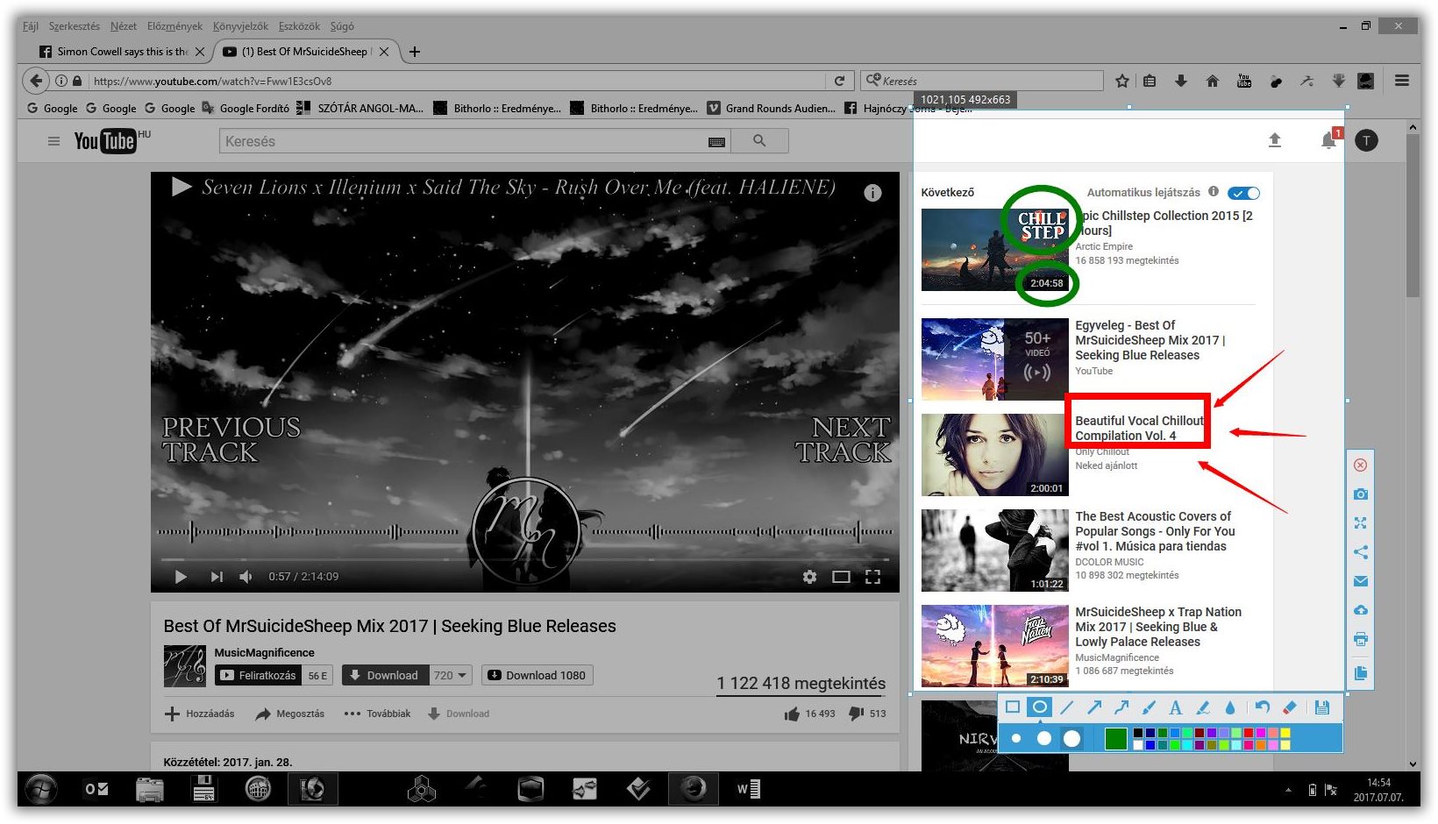Click the share icon in capture sidebar

point(1360,551)
